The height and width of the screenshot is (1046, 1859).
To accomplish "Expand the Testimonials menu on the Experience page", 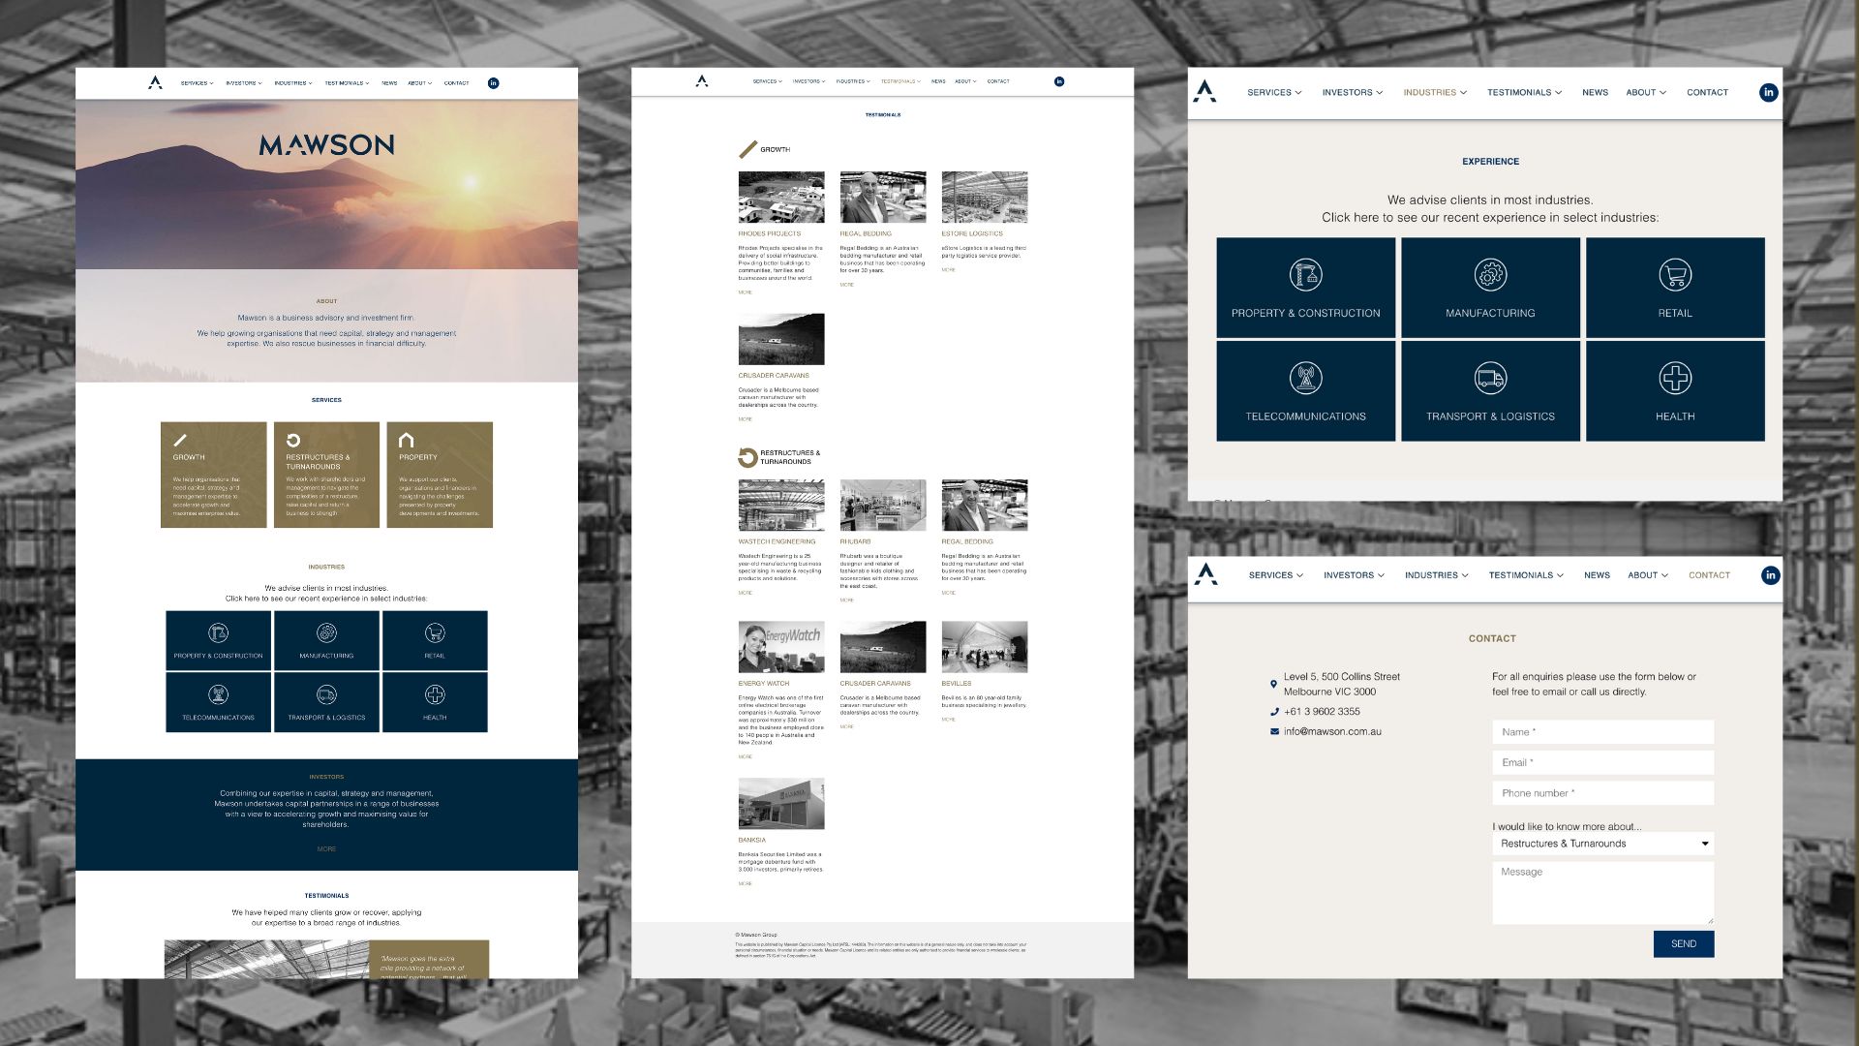I will (1524, 93).
